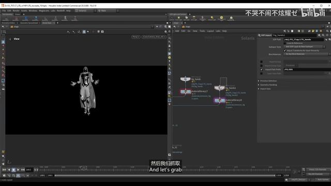Click the sticky note icon in network toolbar

click(x=313, y=31)
